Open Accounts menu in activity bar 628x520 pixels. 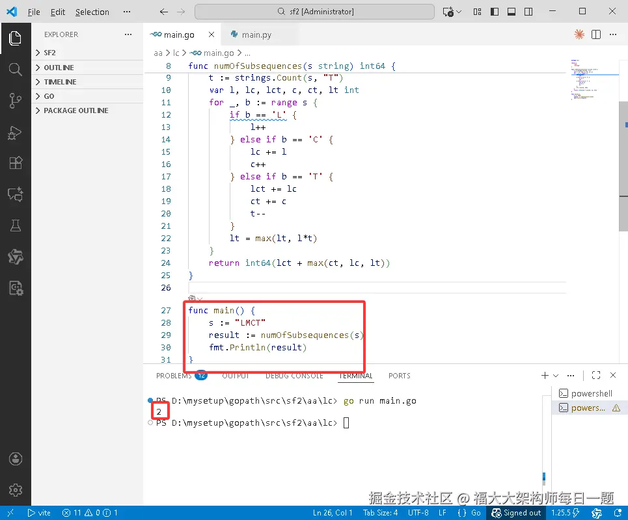point(15,459)
